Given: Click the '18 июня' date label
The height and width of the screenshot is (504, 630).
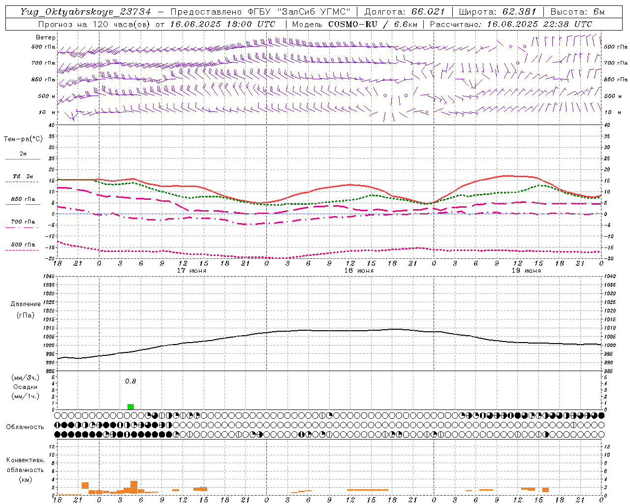Looking at the screenshot, I should pyautogui.click(x=359, y=271).
